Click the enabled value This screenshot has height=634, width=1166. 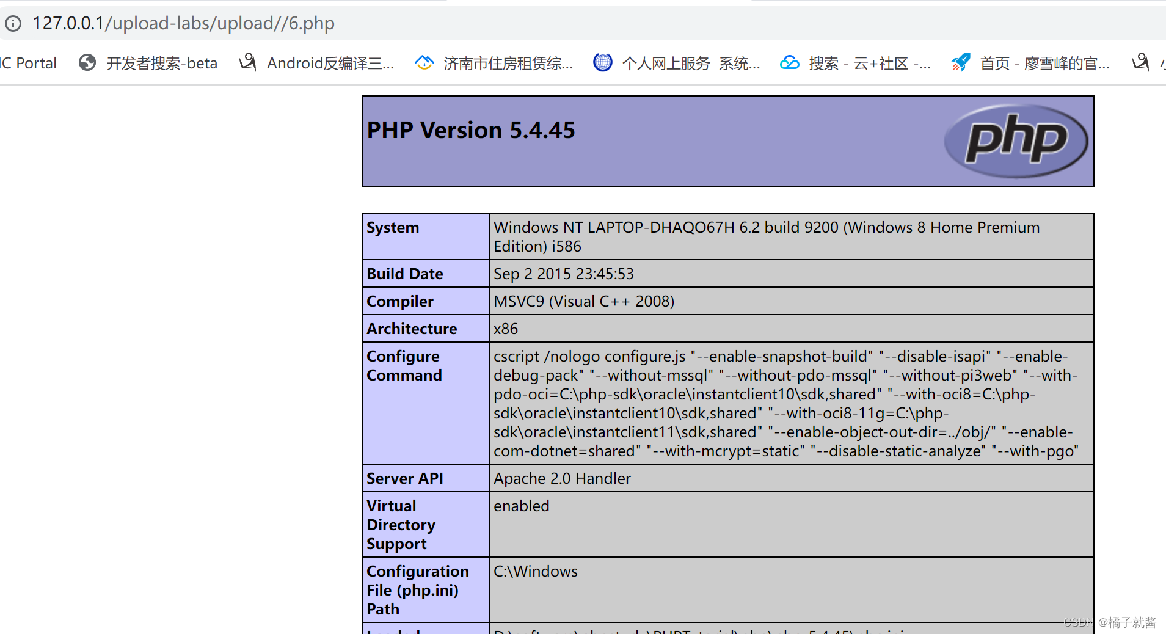pos(522,506)
